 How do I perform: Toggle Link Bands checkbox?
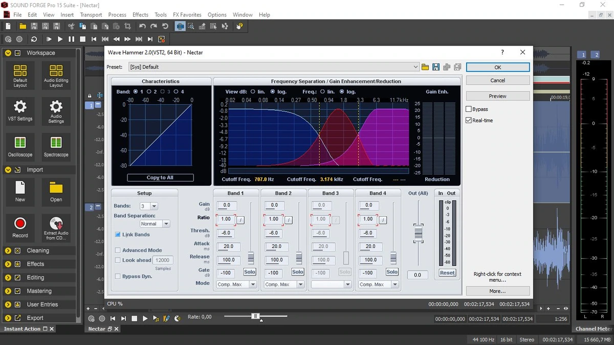[x=118, y=235]
